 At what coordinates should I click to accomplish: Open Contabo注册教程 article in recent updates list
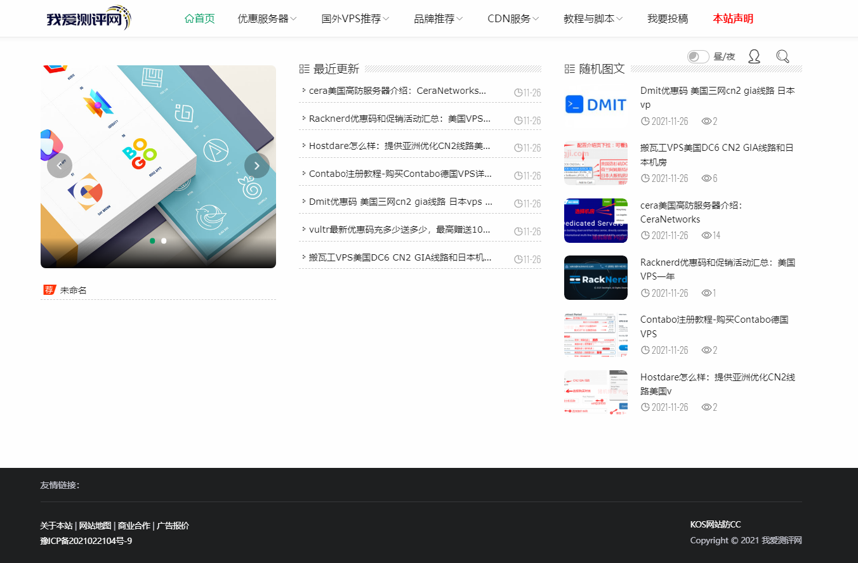pos(400,174)
